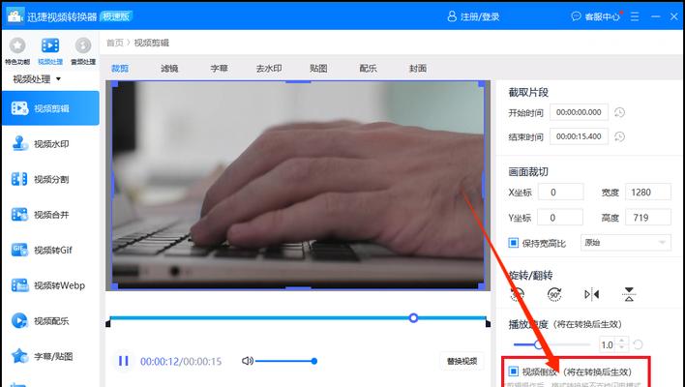Screen dimensions: 685x387
Task: Rotate the video counterclockwise
Action: coord(518,294)
